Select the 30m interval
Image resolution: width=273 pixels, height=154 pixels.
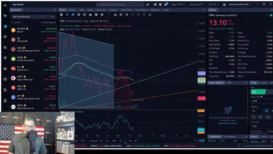(x=114, y=141)
